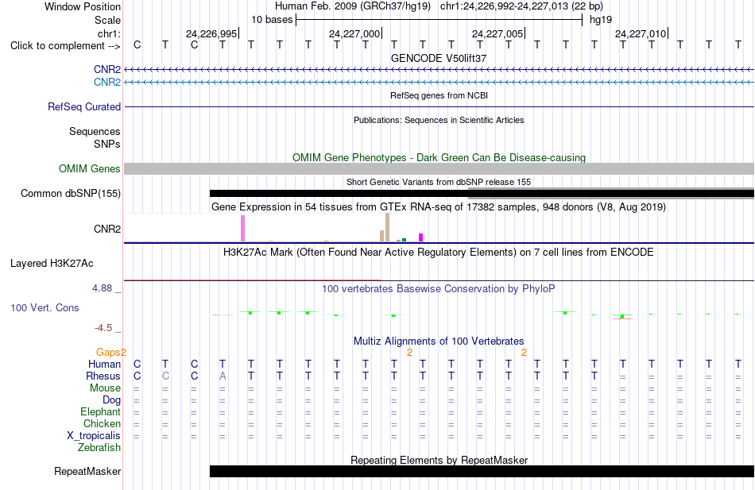This screenshot has width=755, height=490.
Task: Click the chr1: base position label
Action: tap(109, 33)
